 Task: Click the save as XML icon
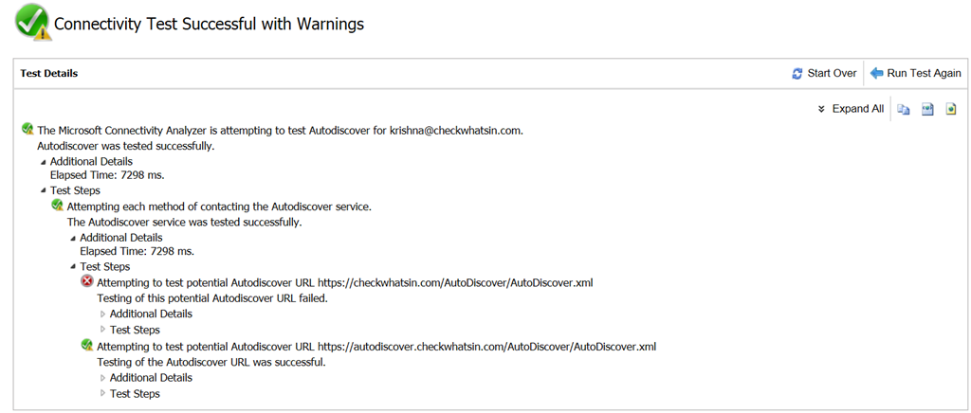[927, 110]
